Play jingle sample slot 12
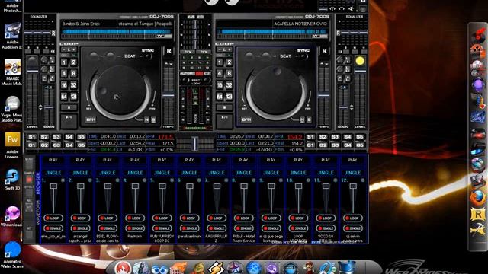 352,160
